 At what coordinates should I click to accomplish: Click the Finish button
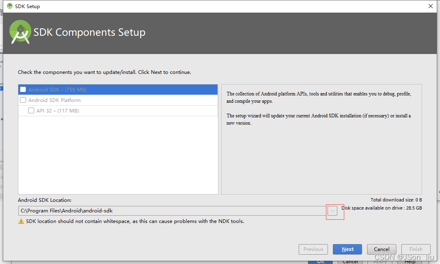416,249
